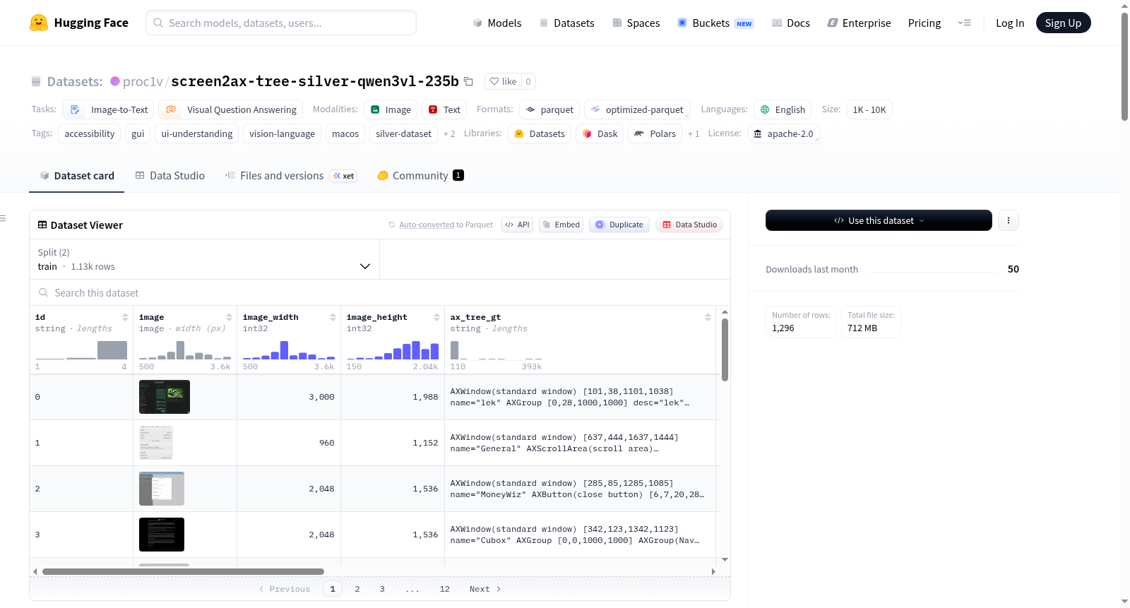Image resolution: width=1130 pixels, height=608 pixels.
Task: Click the Duplicate button
Action: (619, 225)
